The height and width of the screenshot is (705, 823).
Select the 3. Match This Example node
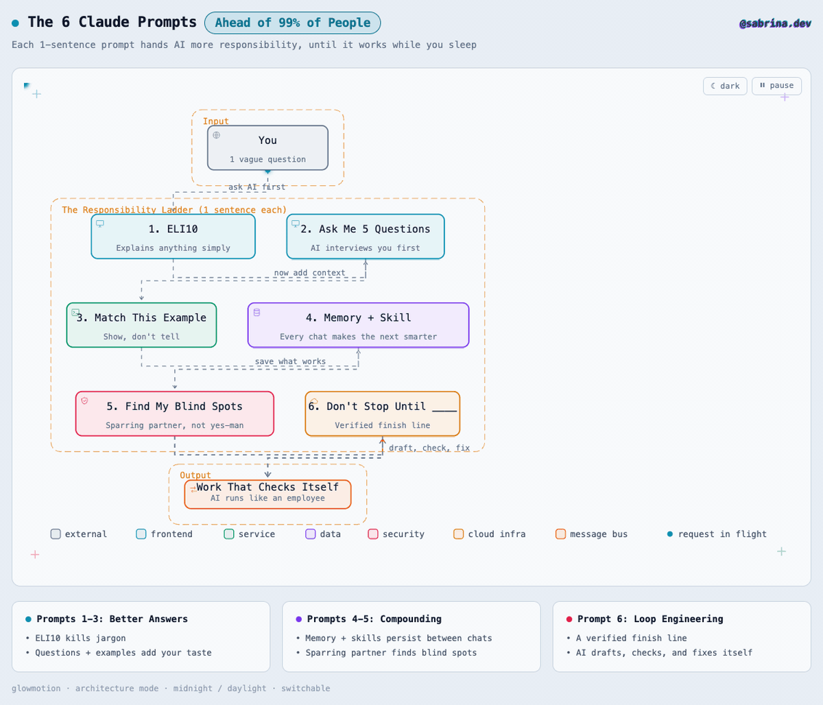click(141, 325)
